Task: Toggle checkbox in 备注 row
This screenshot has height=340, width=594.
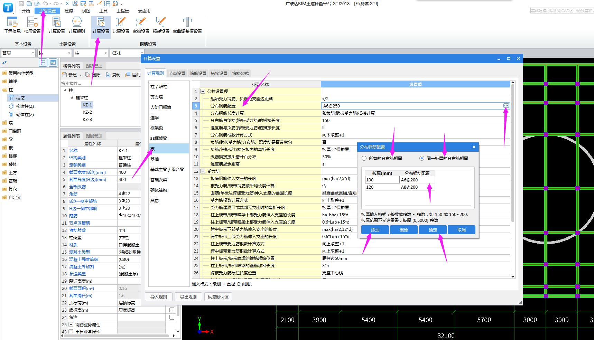Action: (172, 317)
